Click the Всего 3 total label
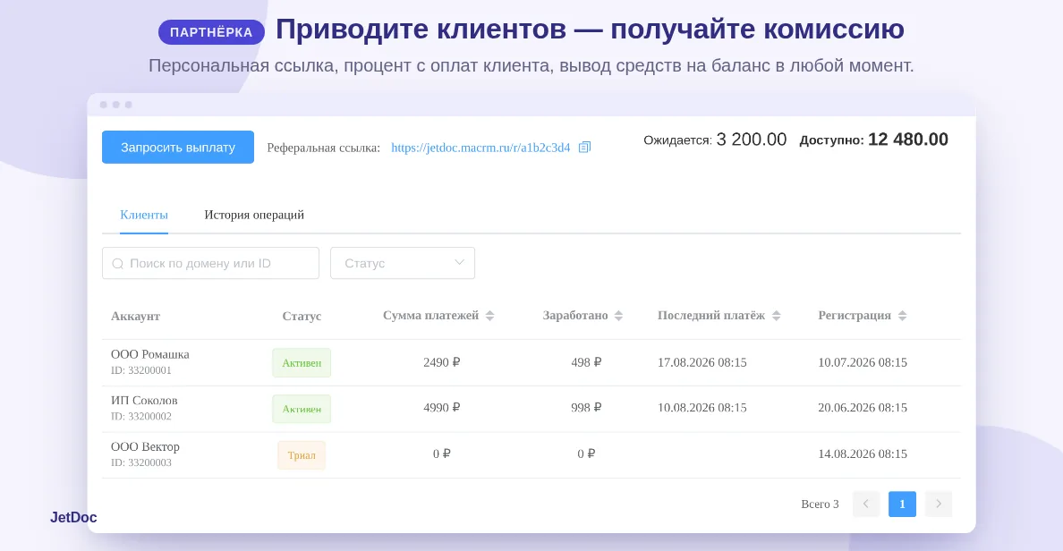Screen dimensions: 1063x551 821,504
